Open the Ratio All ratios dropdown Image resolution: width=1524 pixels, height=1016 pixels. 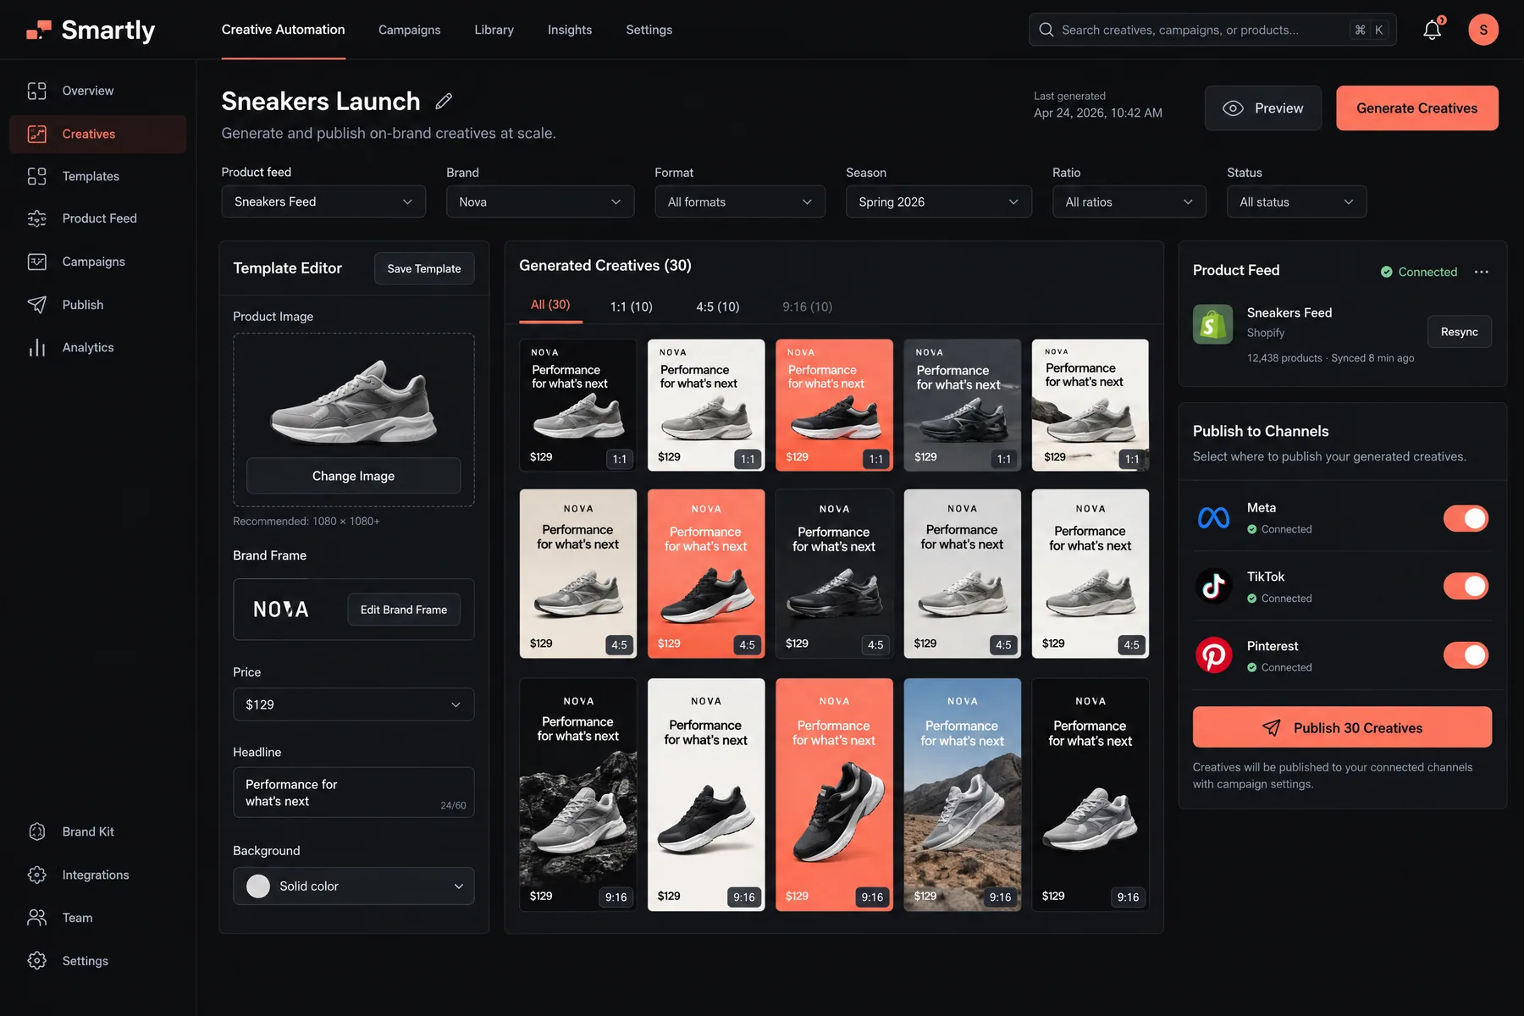(1129, 202)
